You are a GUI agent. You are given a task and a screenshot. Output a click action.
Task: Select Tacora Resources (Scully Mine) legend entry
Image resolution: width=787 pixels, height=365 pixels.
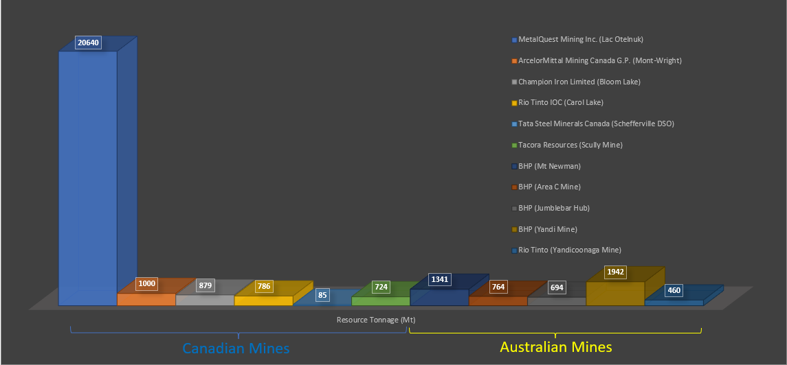click(x=566, y=145)
